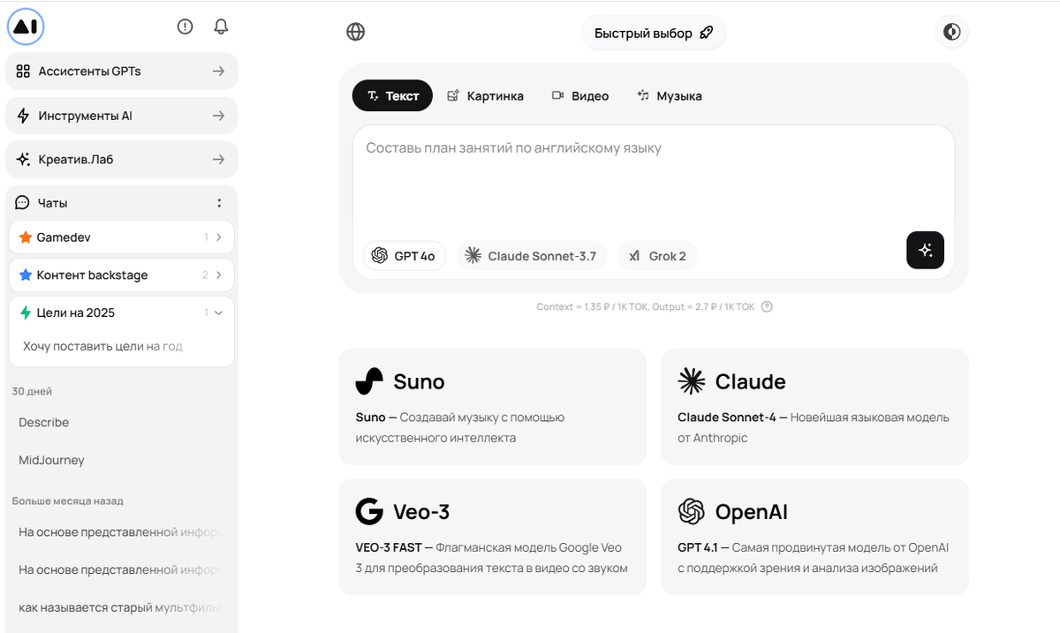Click the Claude starburst logo in the card
This screenshot has height=633, width=1060.
click(692, 381)
